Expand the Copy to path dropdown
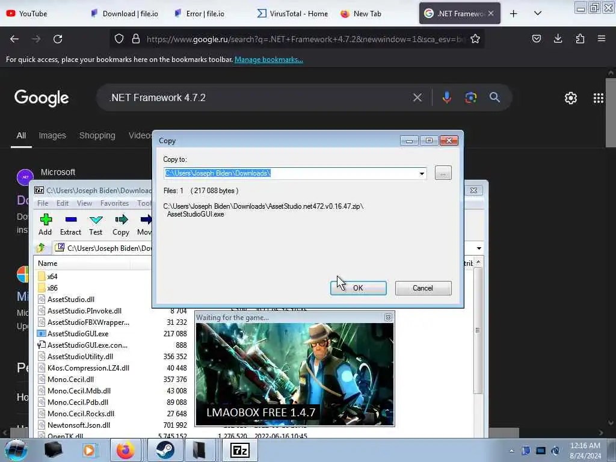Screen dimensions: 616x462 pos(422,173)
